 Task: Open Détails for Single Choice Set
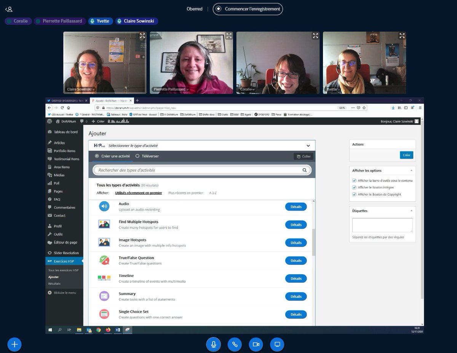click(x=296, y=315)
